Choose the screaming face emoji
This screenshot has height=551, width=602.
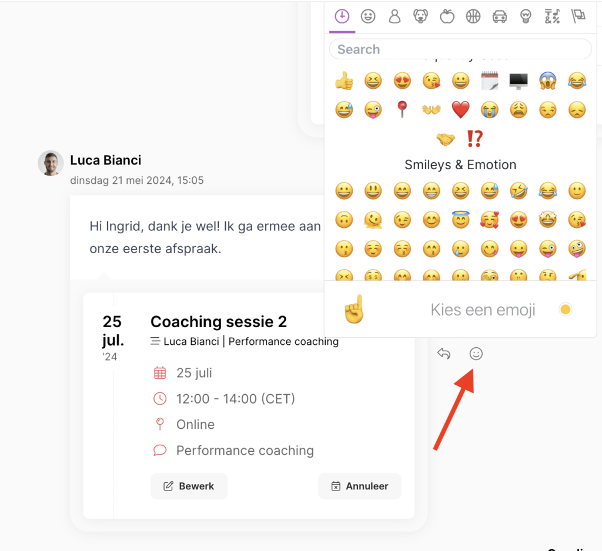pos(548,80)
